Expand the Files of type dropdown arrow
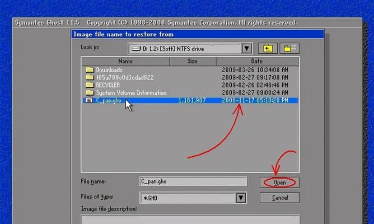 [241, 198]
